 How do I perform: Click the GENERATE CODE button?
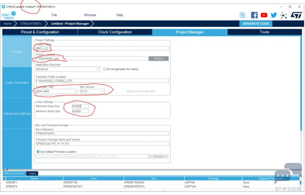(256, 24)
